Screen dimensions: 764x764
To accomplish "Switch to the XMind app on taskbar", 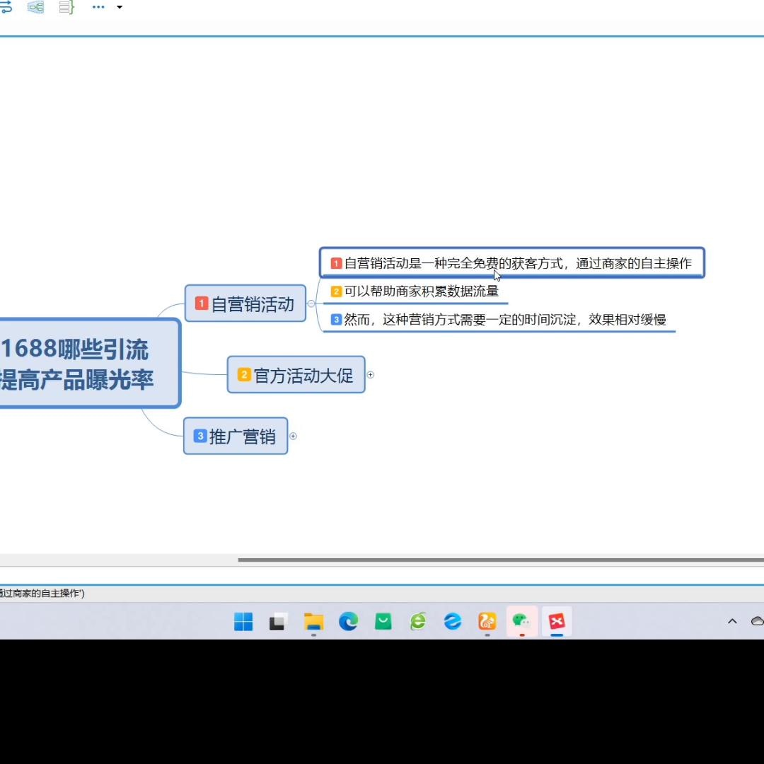I will [x=557, y=621].
